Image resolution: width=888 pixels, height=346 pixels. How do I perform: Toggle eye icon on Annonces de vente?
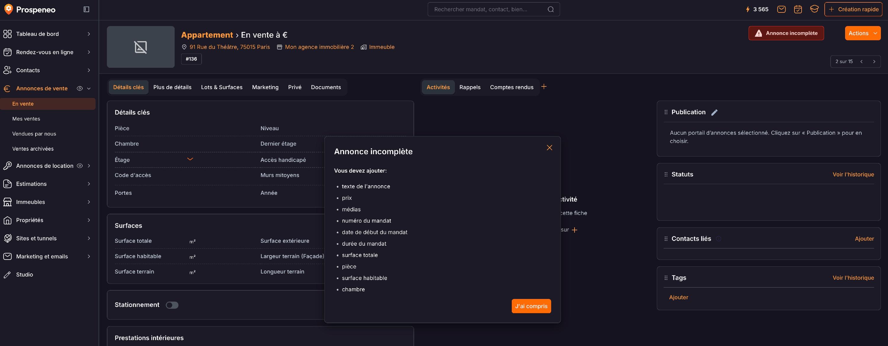coord(80,88)
